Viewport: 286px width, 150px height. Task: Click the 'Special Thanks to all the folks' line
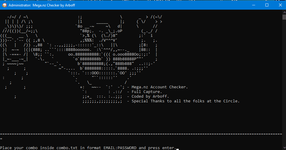[185, 101]
